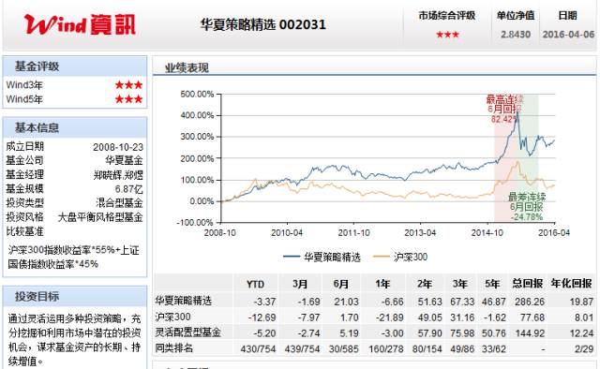
Task: Click the fund company value 华夏基金
Action: [124, 160]
